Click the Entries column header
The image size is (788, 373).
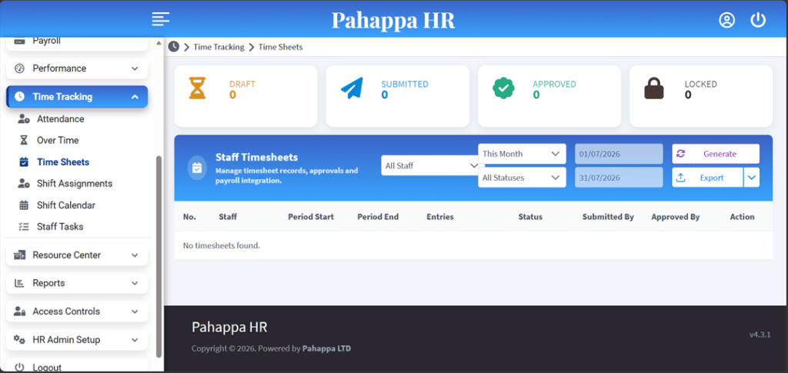point(440,217)
